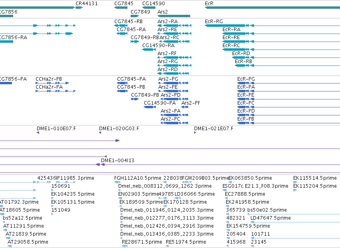Click the DME1-004I13 clone label
The width and height of the screenshot is (340, 248).
(x=117, y=161)
